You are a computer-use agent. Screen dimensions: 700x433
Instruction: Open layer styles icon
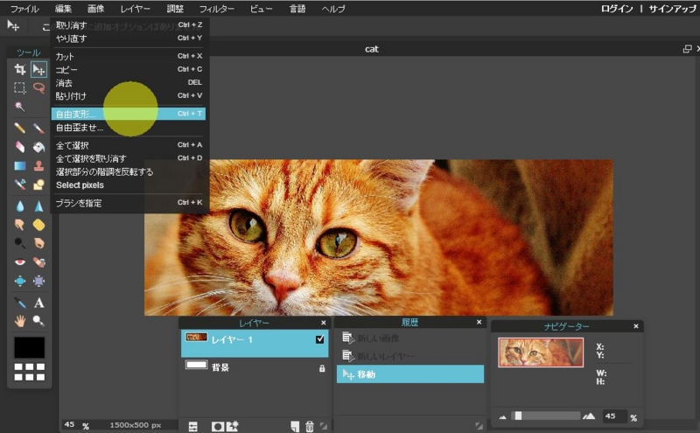point(233,426)
